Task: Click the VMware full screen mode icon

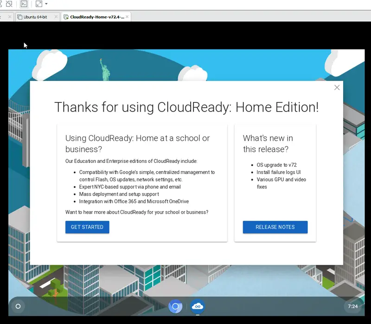Action: pos(39,4)
